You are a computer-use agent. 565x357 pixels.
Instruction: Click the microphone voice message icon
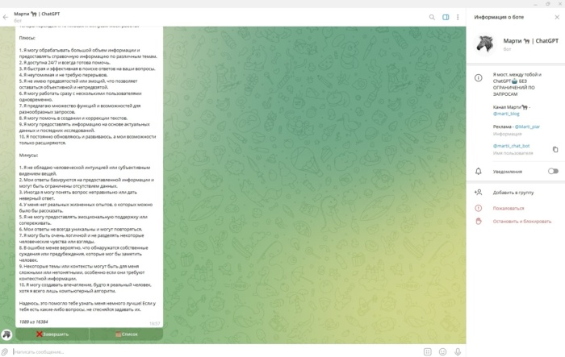(x=458, y=351)
